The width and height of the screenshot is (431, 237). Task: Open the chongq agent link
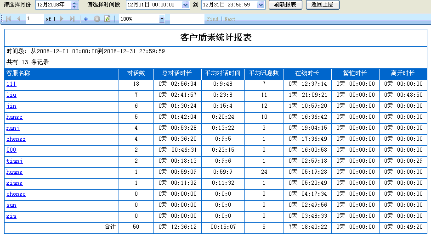pos(16,194)
